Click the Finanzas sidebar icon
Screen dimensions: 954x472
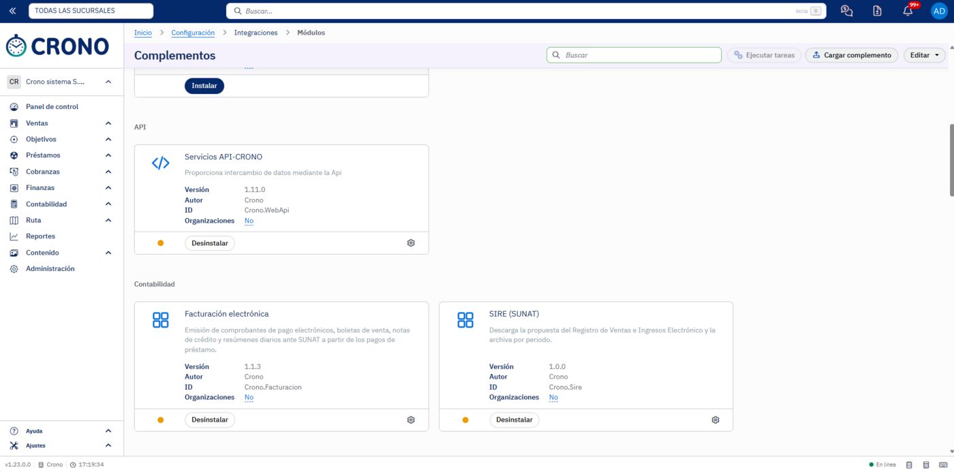point(14,188)
